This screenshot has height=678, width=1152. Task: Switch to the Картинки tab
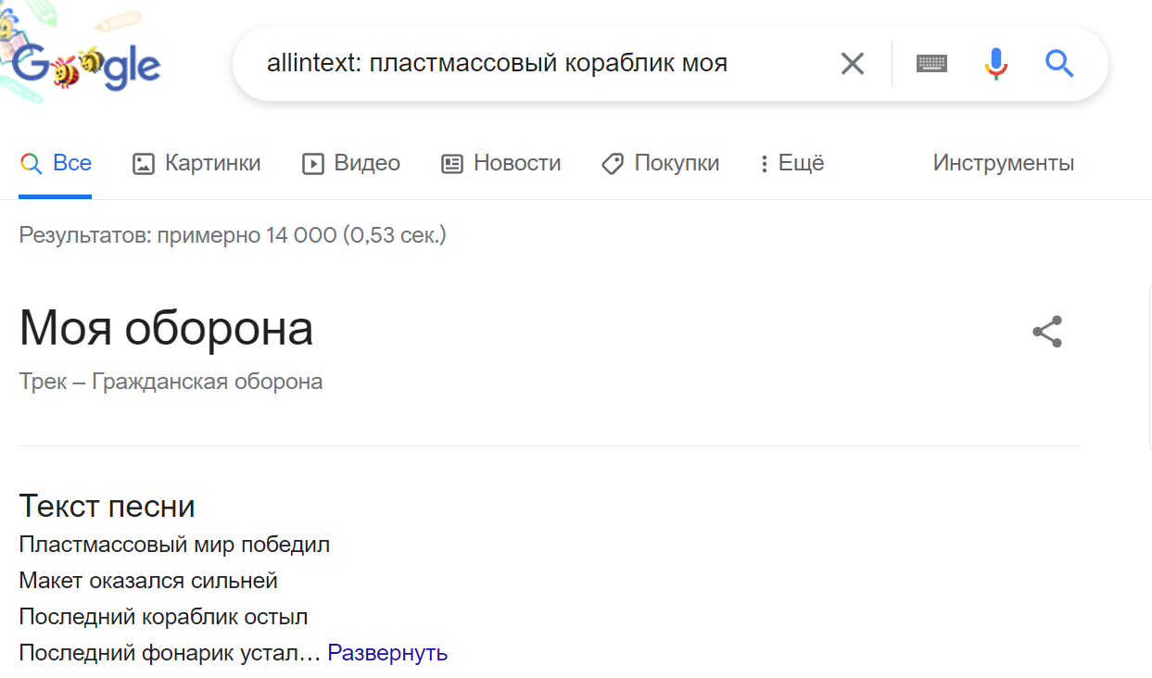coord(196,164)
